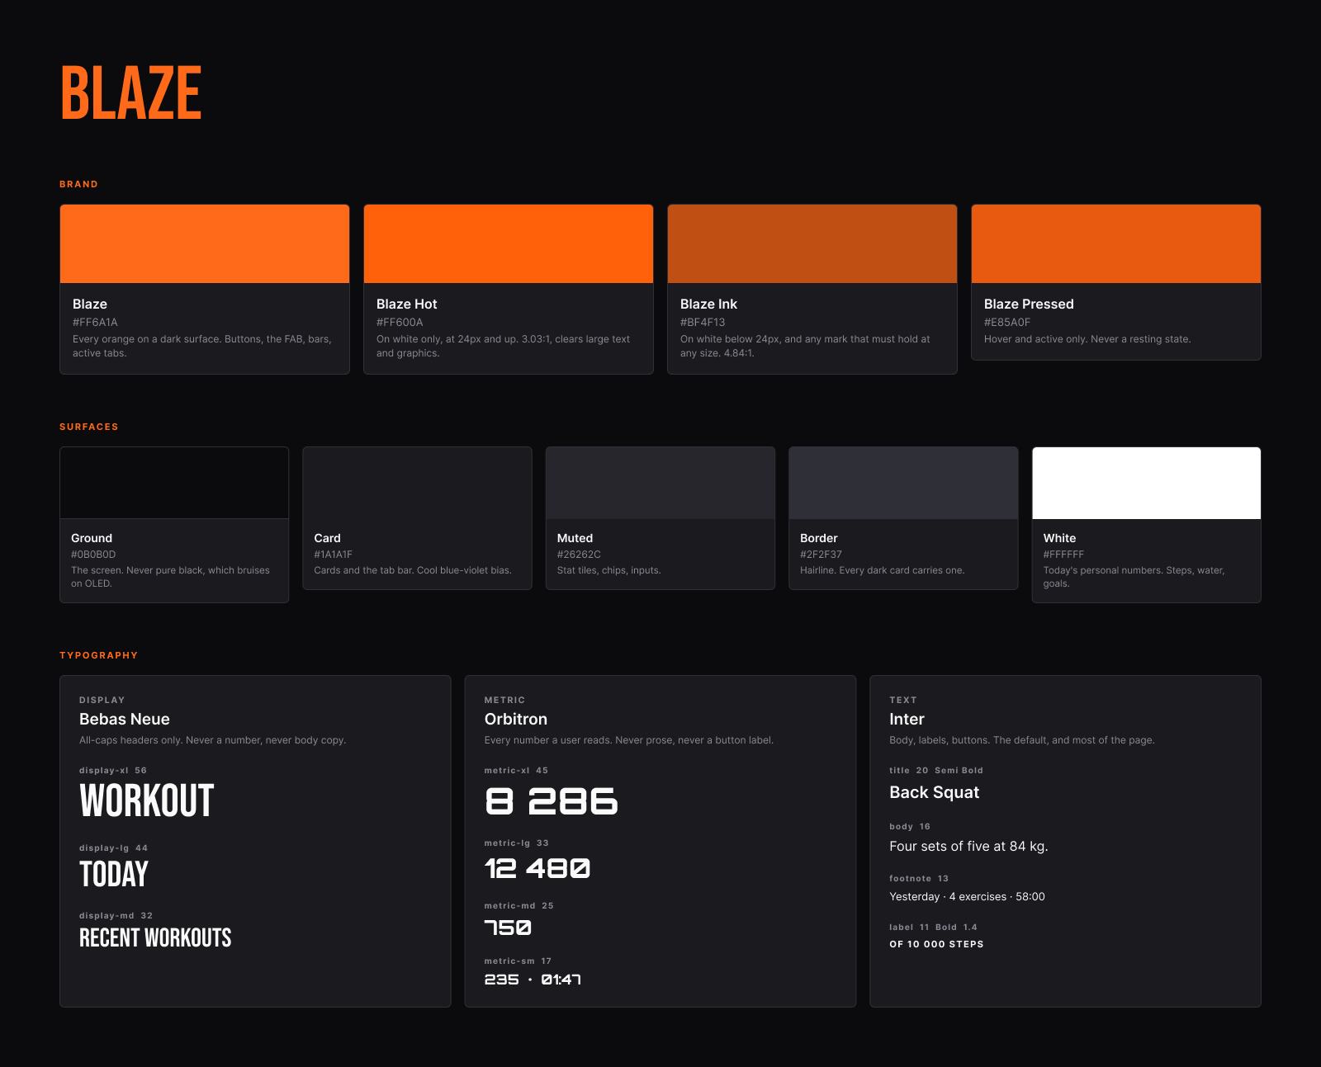Click the hex code #26262C

[579, 555]
